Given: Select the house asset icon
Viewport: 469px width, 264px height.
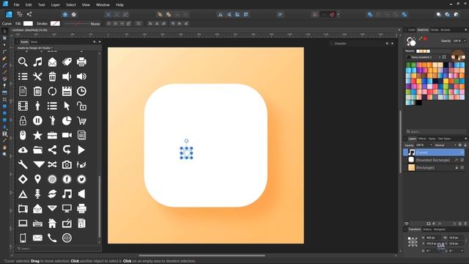Looking at the screenshot, I should click(x=52, y=223).
